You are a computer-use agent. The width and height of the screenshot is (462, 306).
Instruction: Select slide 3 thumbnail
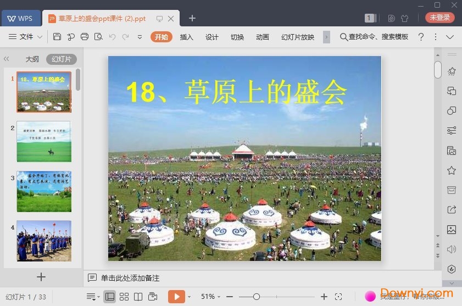pos(44,191)
